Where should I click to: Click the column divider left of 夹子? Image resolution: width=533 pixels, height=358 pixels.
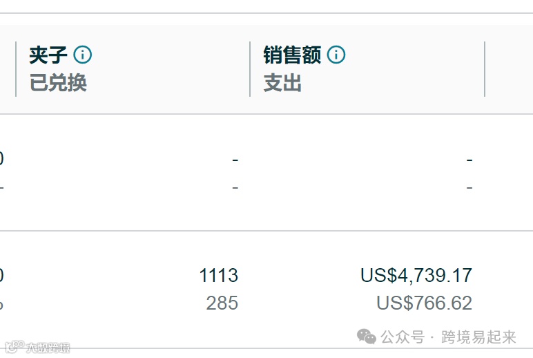click(x=16, y=69)
